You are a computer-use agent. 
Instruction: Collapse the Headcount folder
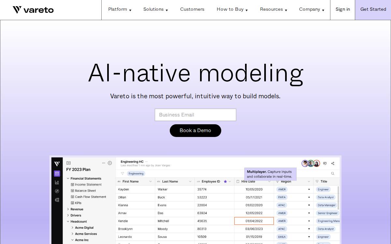click(68, 222)
